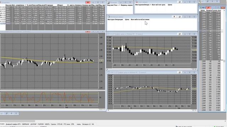Viewport: 227px width, 127px height.
Task: Switch to ДОЛЛАР tab
Action: pos(33,124)
